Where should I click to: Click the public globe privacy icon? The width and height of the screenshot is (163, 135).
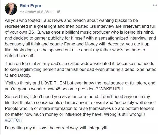[59, 12]
